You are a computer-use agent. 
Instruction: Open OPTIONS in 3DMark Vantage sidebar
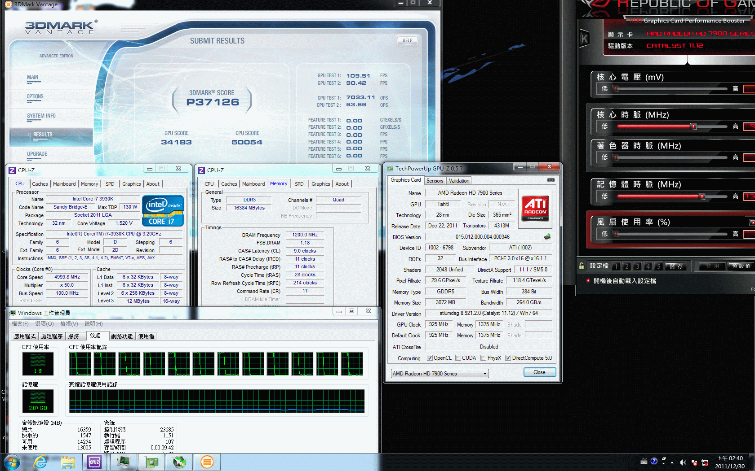pos(35,96)
